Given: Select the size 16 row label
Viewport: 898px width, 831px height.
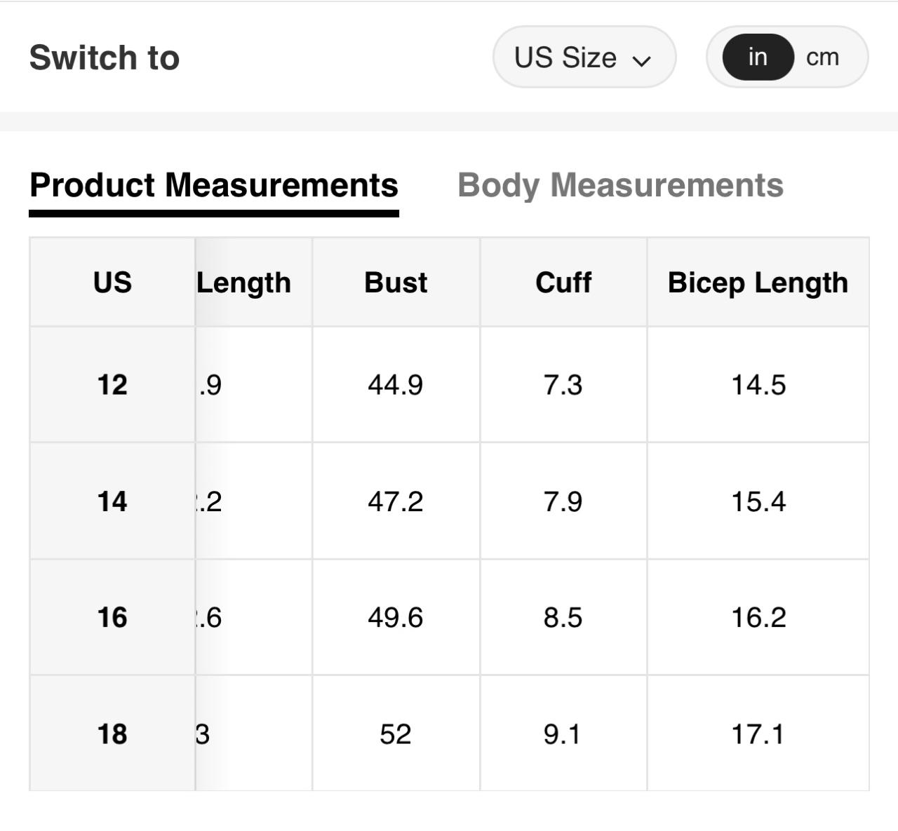Looking at the screenshot, I should [x=112, y=618].
